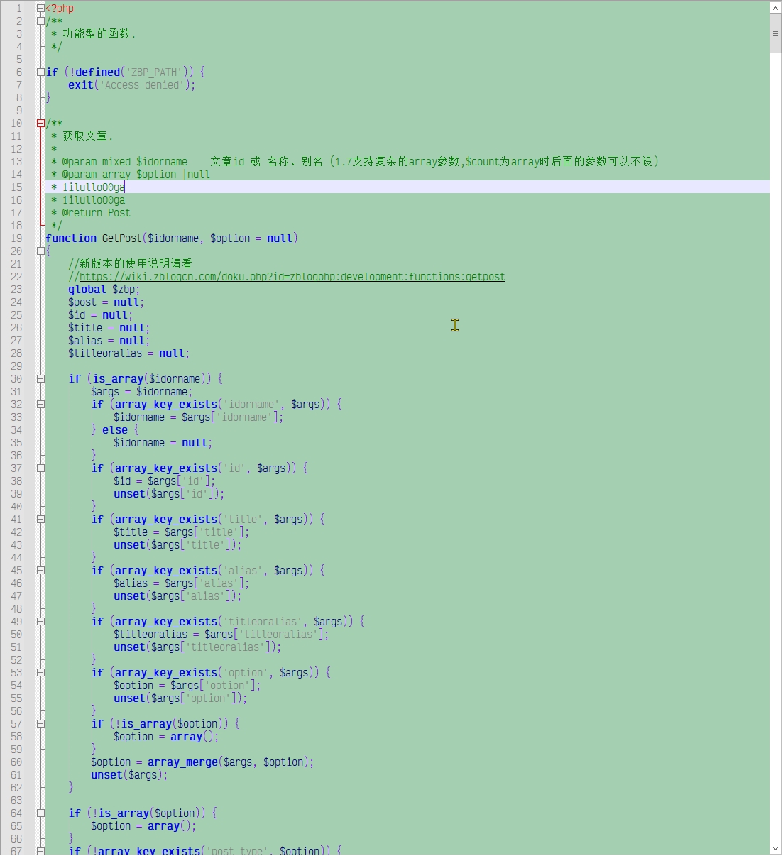This screenshot has height=856, width=783.
Task: Click line number 19 in the margin
Action: pos(16,238)
